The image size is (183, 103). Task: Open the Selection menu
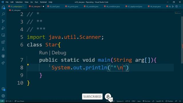(19, 2)
